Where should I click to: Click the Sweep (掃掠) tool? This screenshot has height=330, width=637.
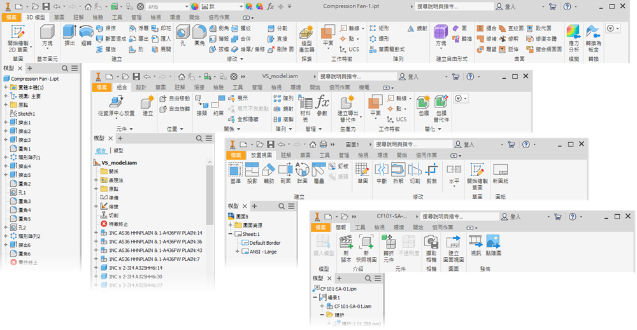pos(106,29)
